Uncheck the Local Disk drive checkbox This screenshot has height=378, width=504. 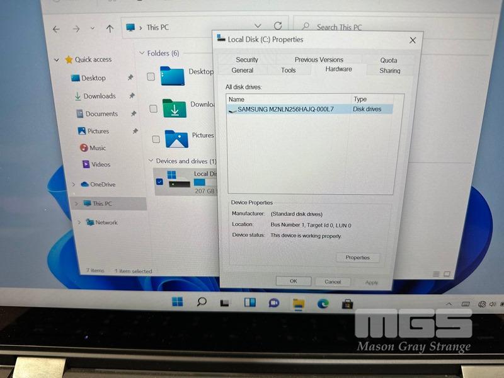click(159, 182)
